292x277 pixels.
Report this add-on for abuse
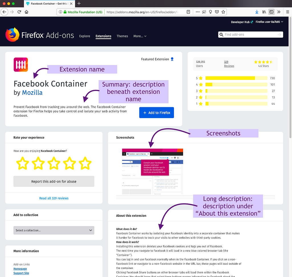click(54, 181)
